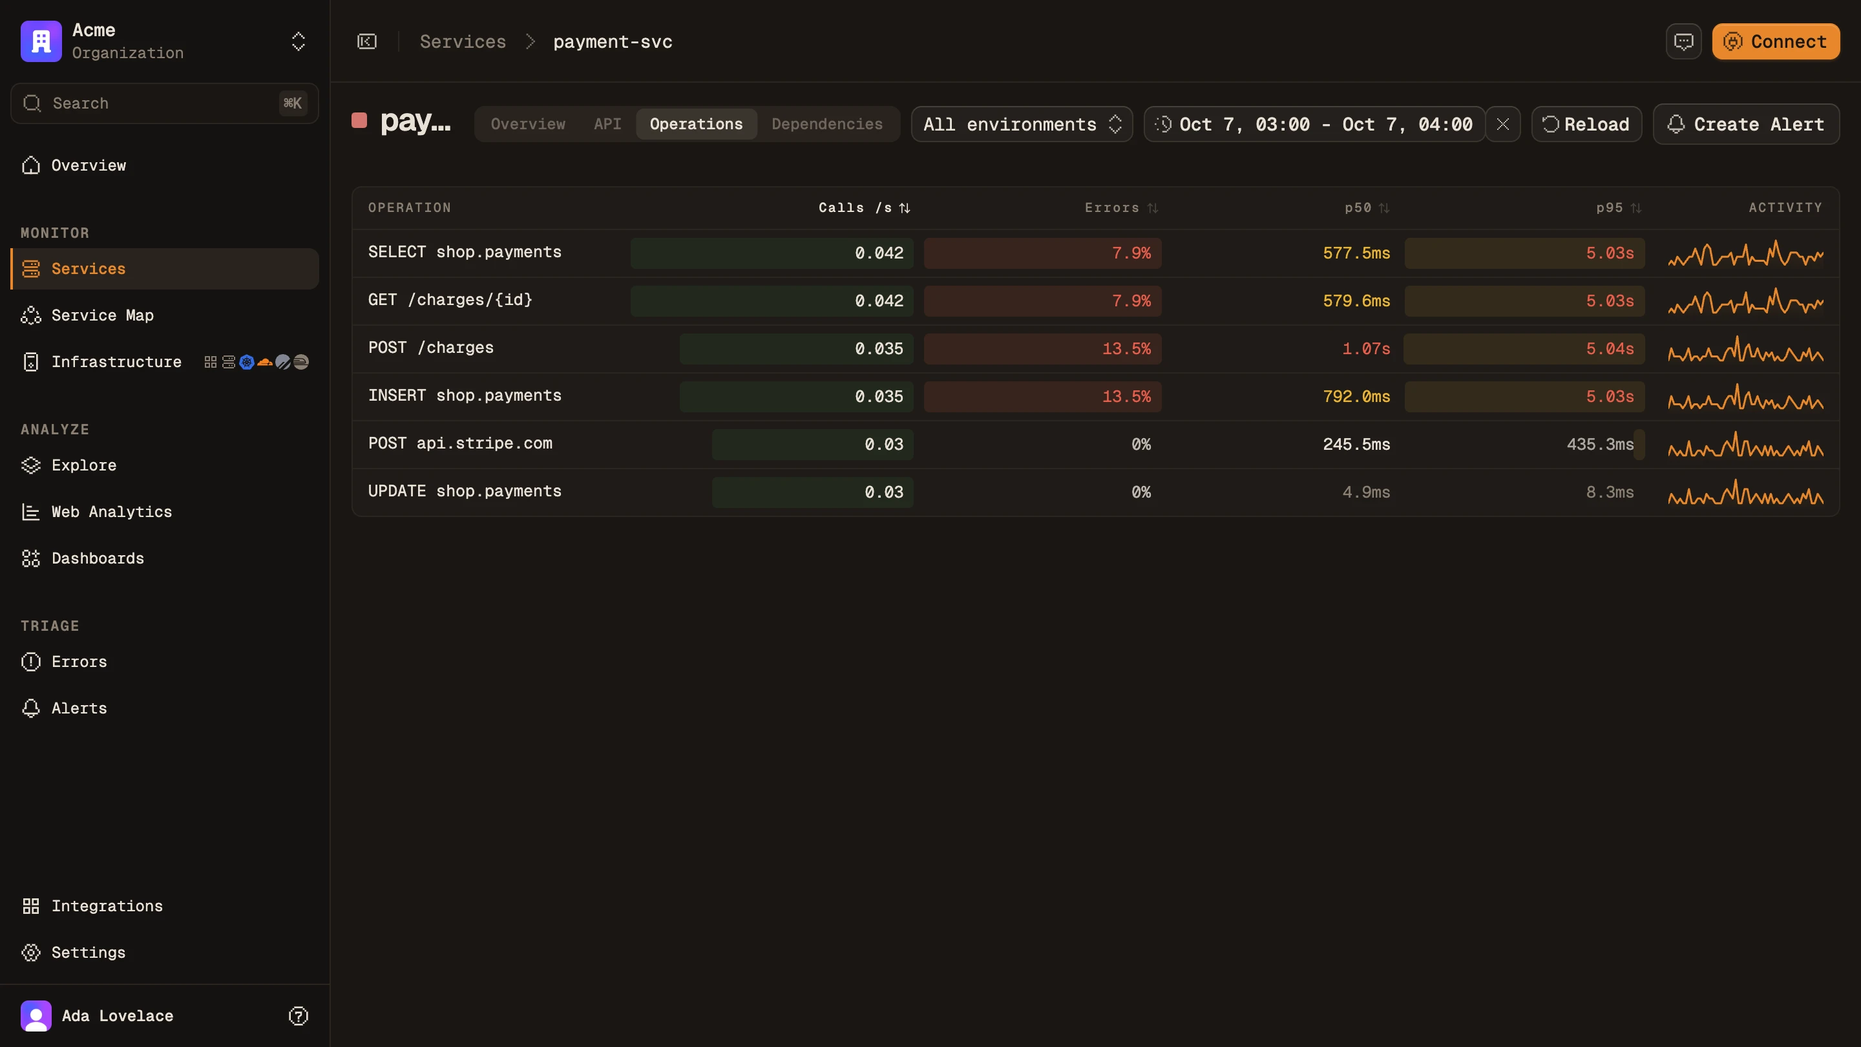Screen dimensions: 1861x1047
Task: Navigate to the Services breadcrumb link
Action: 463,42
